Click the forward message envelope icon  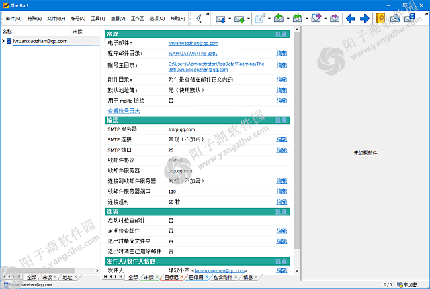pos(316,19)
